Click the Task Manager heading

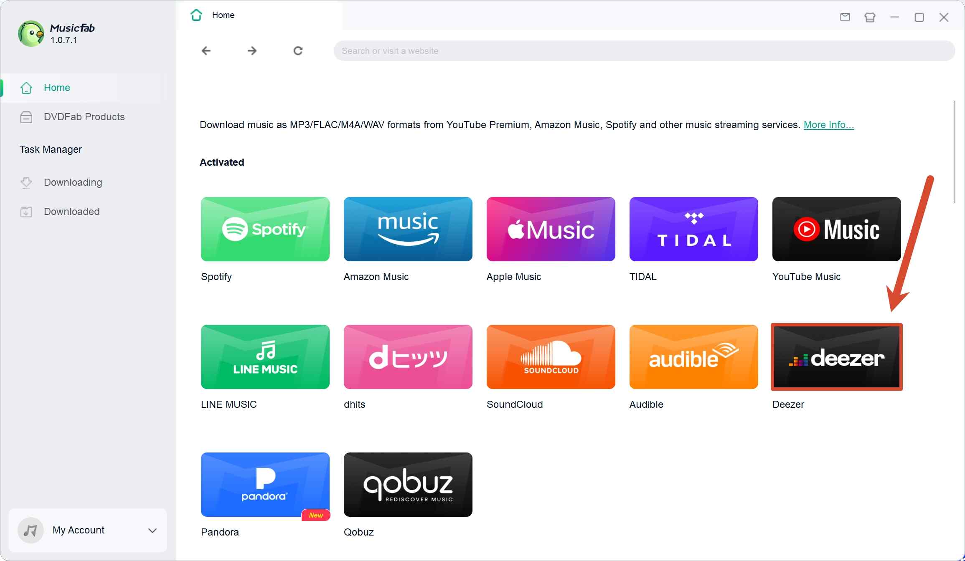pos(51,149)
